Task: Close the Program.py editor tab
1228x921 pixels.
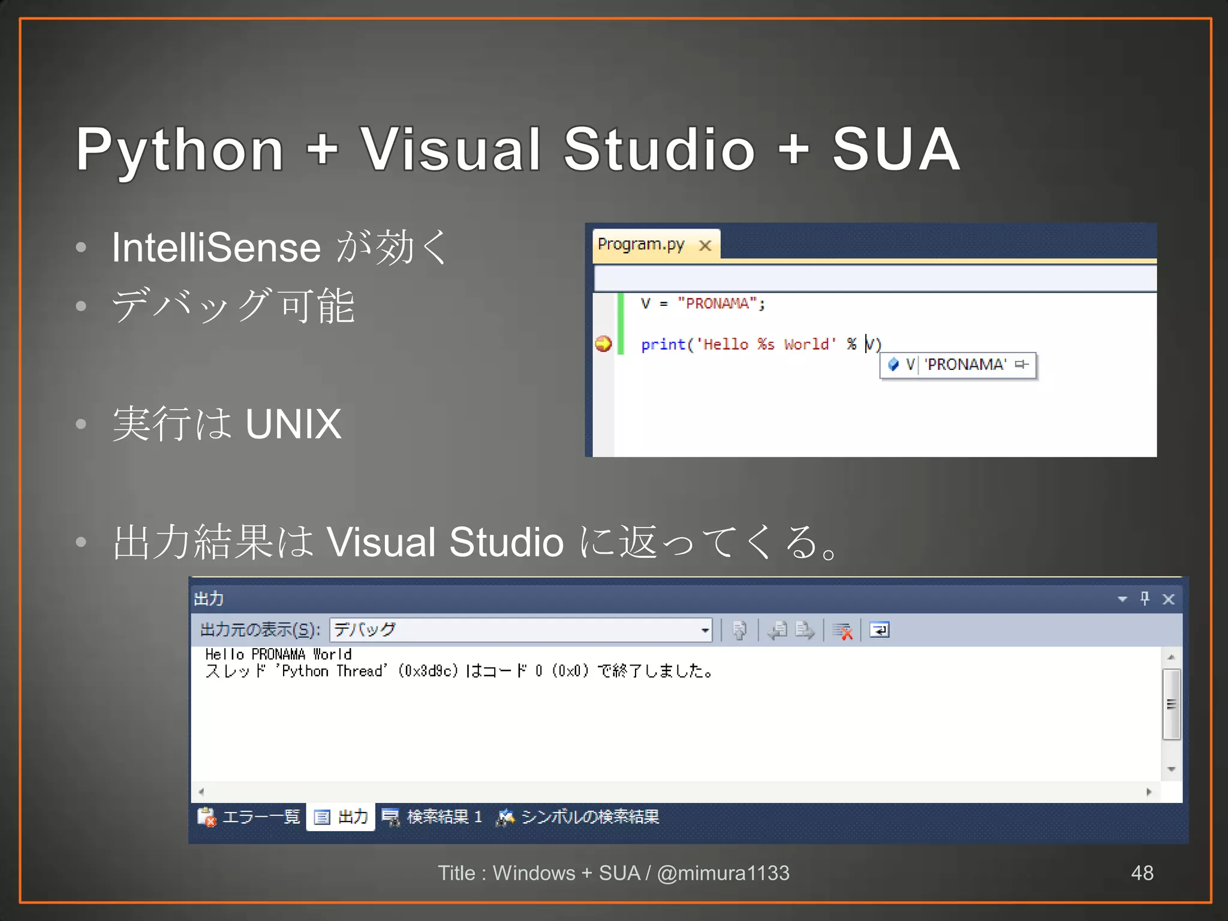Action: [705, 245]
